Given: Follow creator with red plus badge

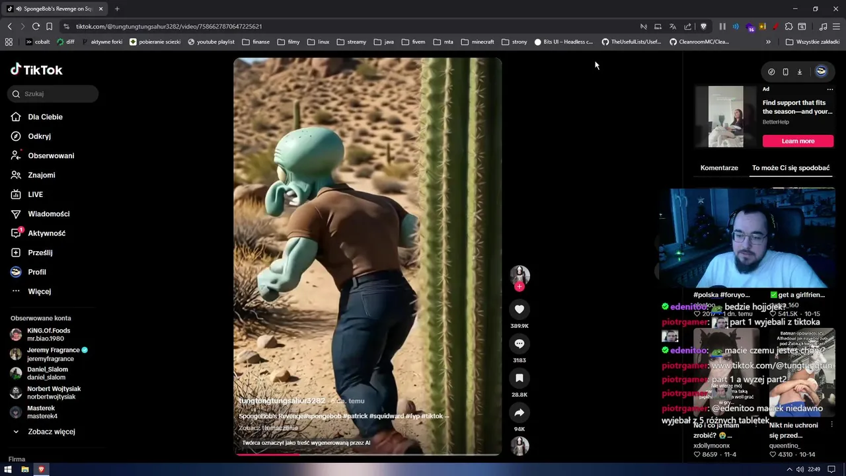Looking at the screenshot, I should [519, 286].
